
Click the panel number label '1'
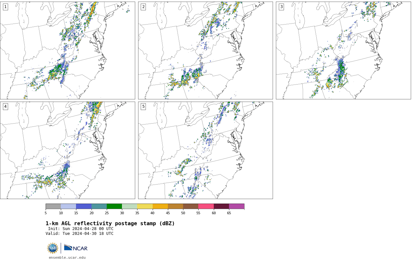[x=5, y=7]
